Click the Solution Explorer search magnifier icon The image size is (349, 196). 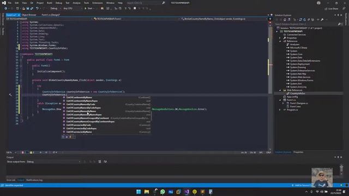[x=339, y=24]
